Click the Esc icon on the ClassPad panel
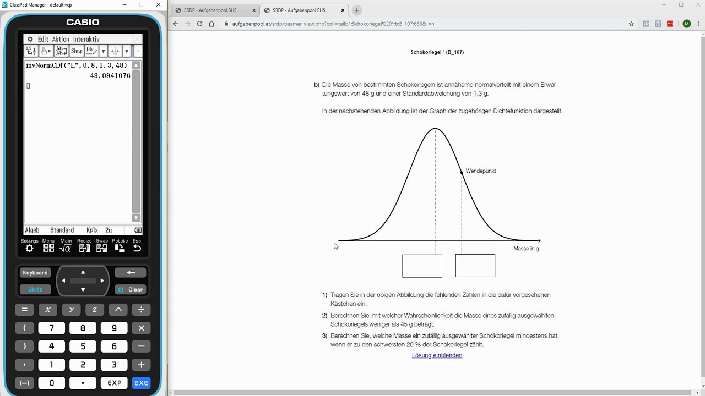The height and width of the screenshot is (396, 705). (137, 248)
